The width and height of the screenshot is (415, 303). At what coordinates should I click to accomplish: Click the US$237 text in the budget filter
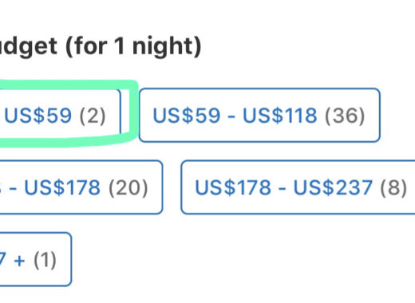pos(333,187)
